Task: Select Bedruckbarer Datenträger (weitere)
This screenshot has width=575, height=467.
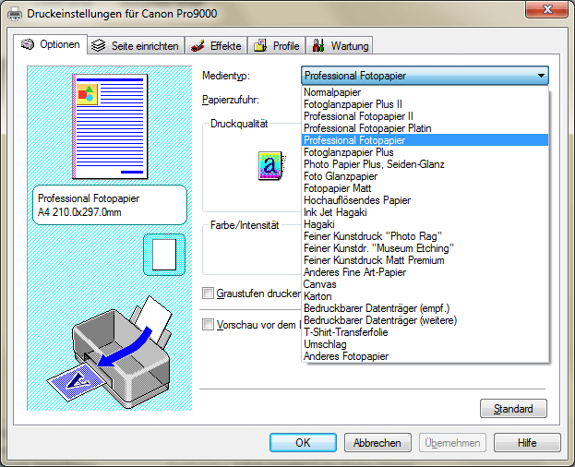Action: (425, 320)
